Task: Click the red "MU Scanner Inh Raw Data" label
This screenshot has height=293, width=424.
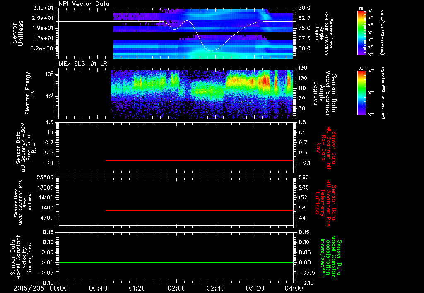Action: tap(326, 148)
